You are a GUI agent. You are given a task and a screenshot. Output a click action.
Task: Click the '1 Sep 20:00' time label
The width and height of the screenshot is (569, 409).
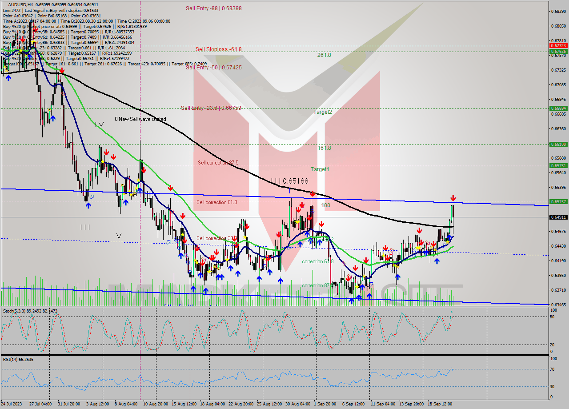tap(325, 404)
